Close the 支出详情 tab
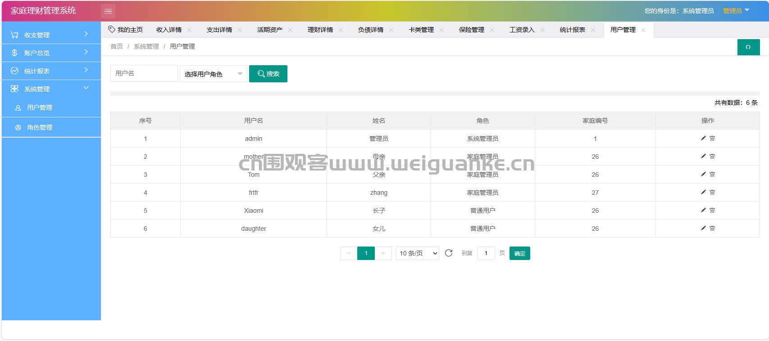Viewport: 769px width, 341px height. (240, 30)
